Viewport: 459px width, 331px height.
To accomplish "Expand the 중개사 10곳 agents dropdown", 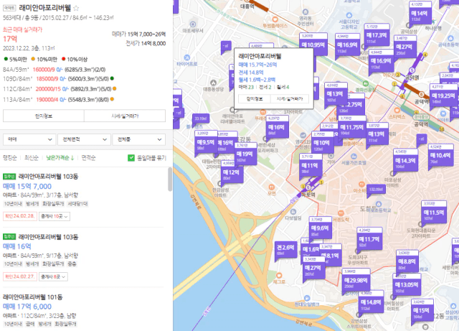I will point(55,216).
